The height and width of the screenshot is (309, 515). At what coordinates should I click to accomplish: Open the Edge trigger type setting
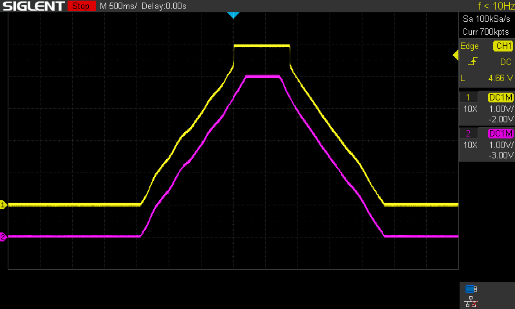coord(470,46)
